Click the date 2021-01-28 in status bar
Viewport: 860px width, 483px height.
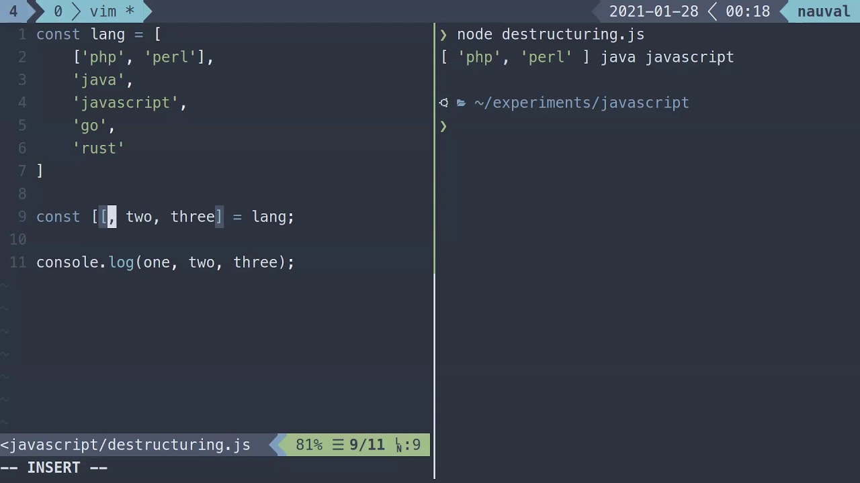[x=654, y=11]
